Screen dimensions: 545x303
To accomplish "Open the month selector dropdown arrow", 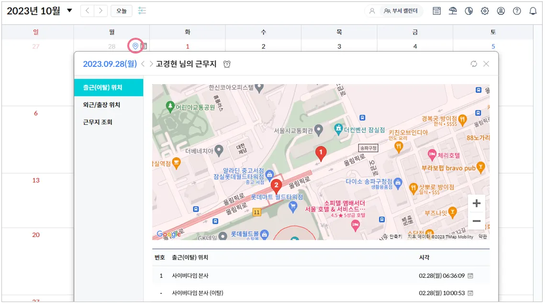I will point(69,11).
